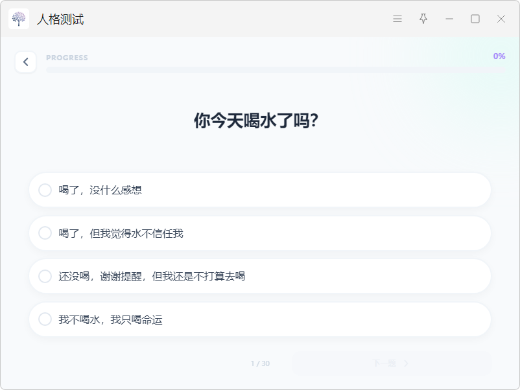Image resolution: width=520 pixels, height=390 pixels.
Task: Click the question text 你今天喝水了吗?
Action: [x=255, y=120]
